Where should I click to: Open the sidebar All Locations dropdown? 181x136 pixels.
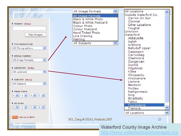(29, 72)
